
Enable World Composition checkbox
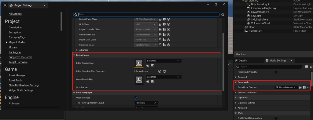(x=276, y=118)
